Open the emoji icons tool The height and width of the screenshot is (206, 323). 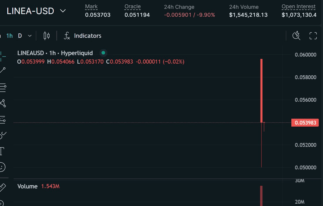pos(2,167)
